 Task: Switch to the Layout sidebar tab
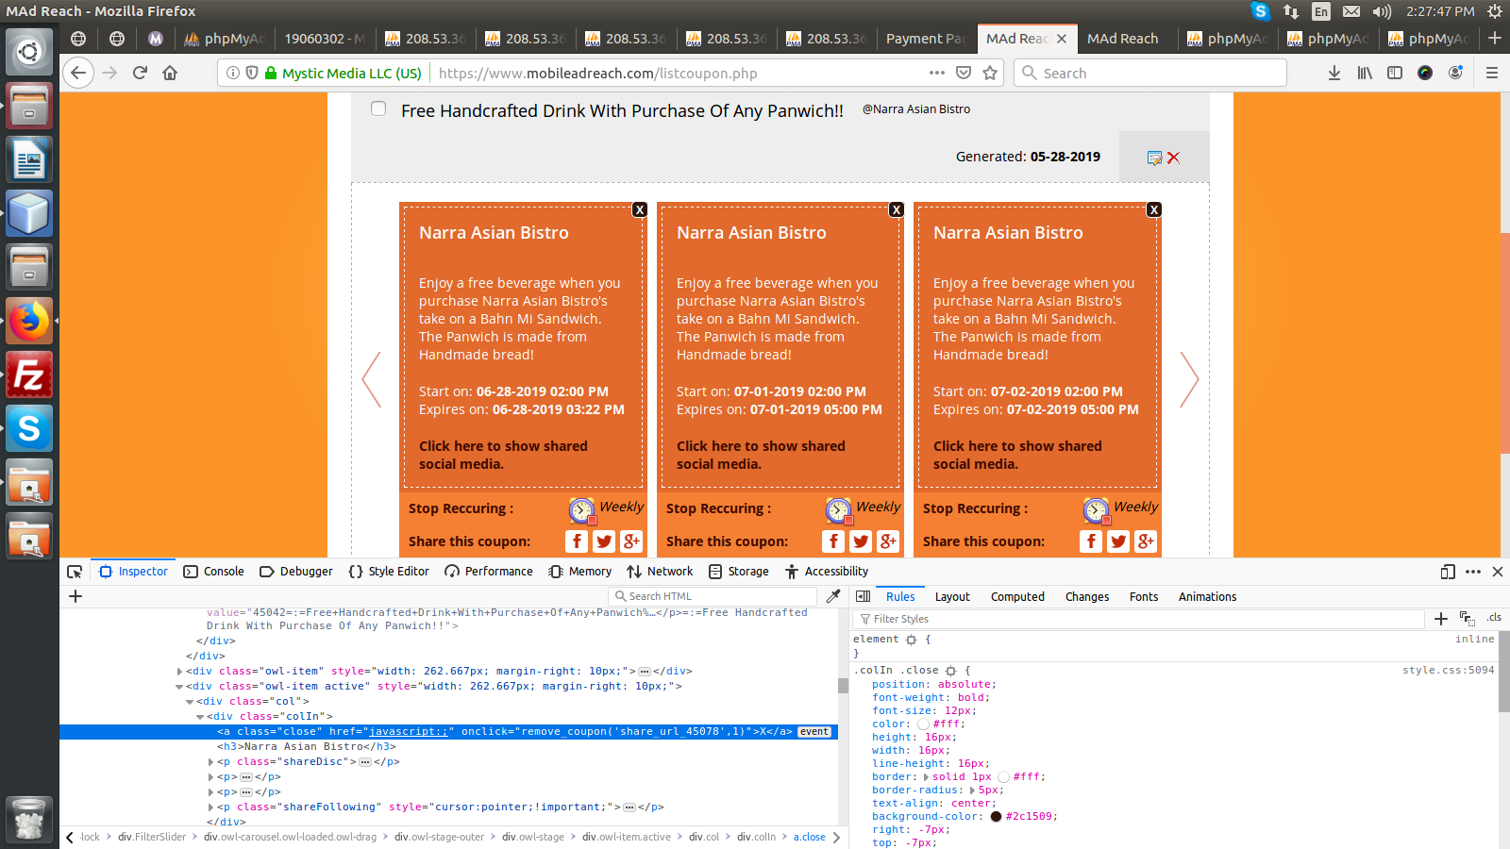[x=952, y=597]
